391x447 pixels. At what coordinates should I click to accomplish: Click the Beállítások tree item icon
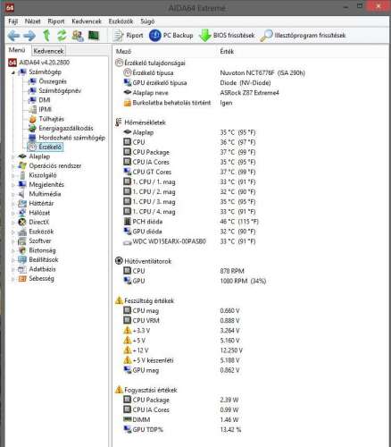pos(22,260)
